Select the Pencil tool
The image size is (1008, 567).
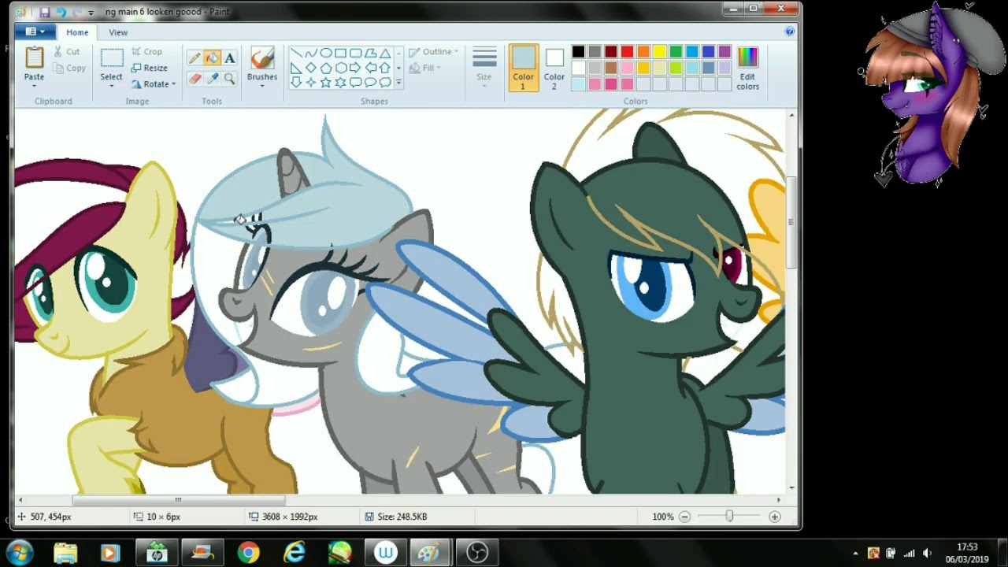[x=195, y=57]
